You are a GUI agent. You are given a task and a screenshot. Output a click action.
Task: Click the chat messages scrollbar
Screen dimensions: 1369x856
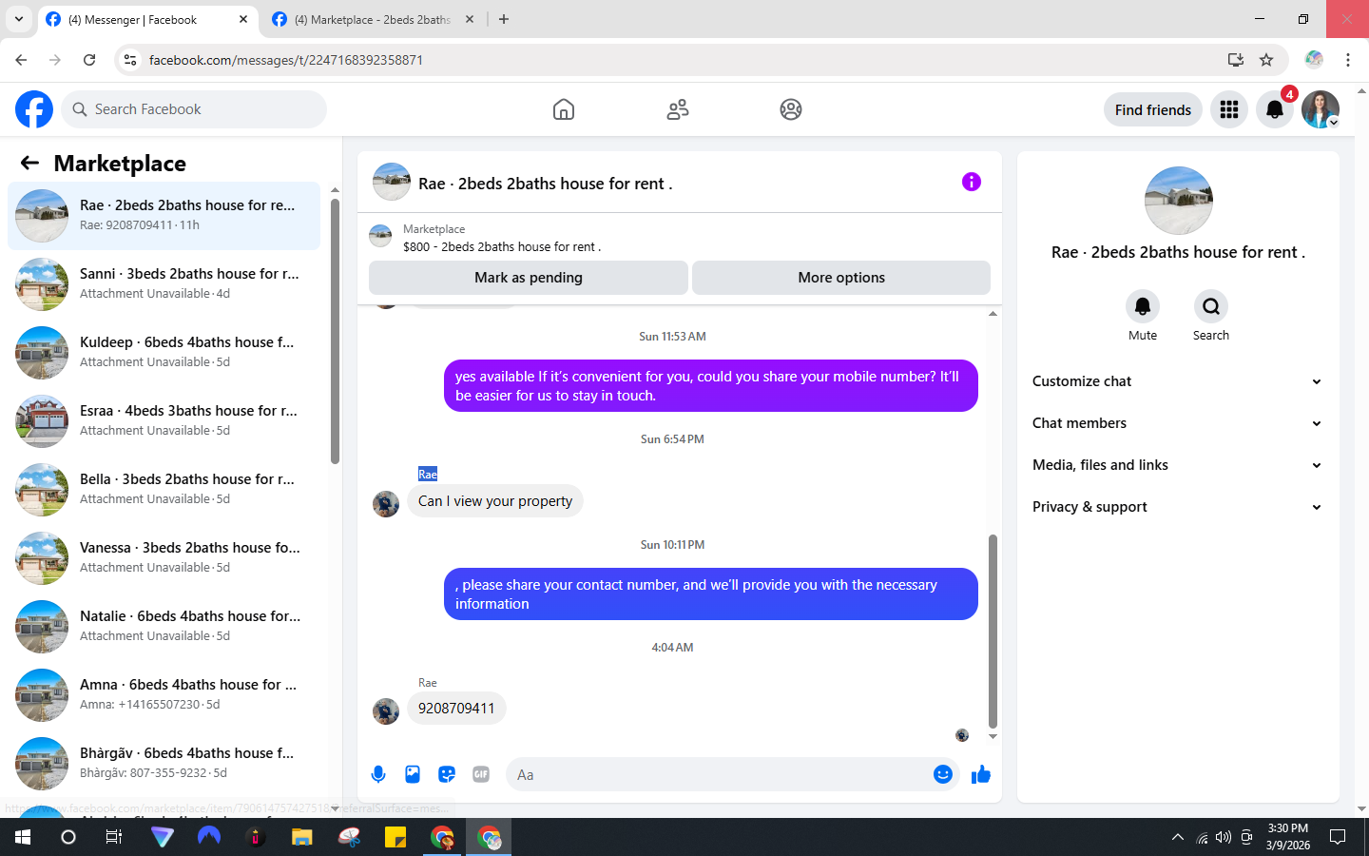coord(993,631)
